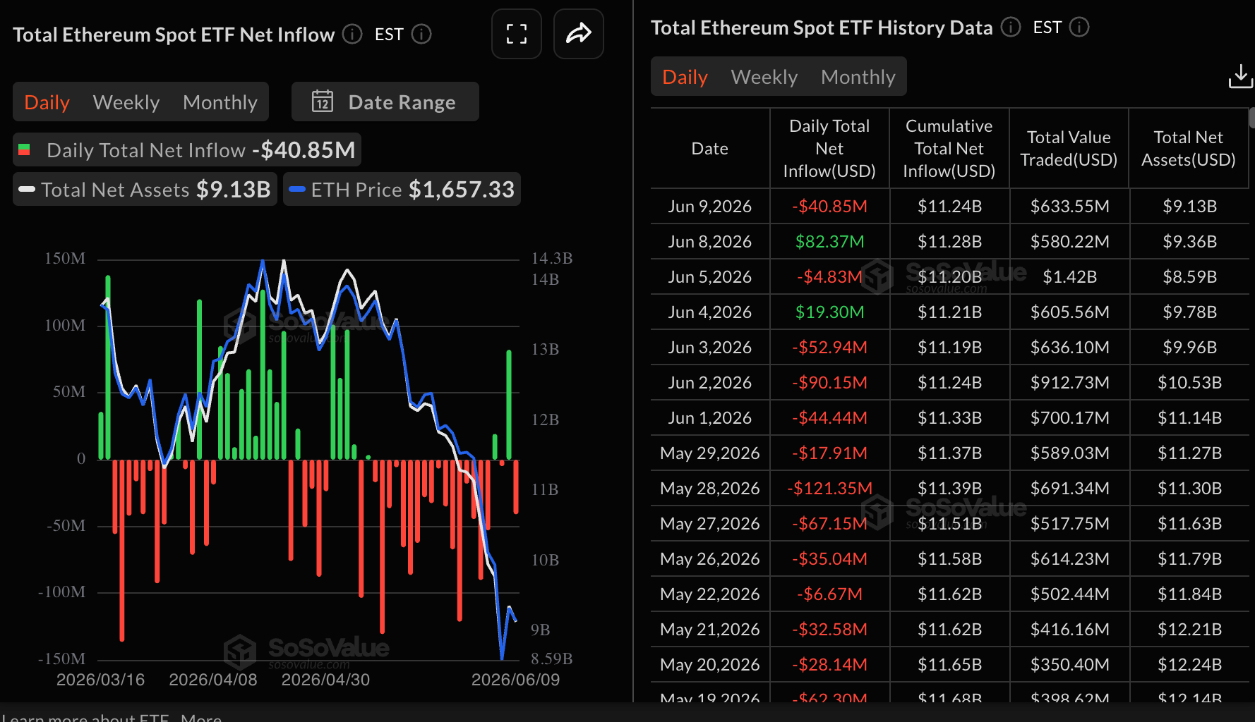Screen dimensions: 1255x722
Task: Toggle ETH Price line series
Action: [x=402, y=189]
